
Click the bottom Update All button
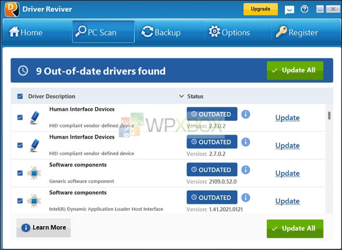coord(295,228)
